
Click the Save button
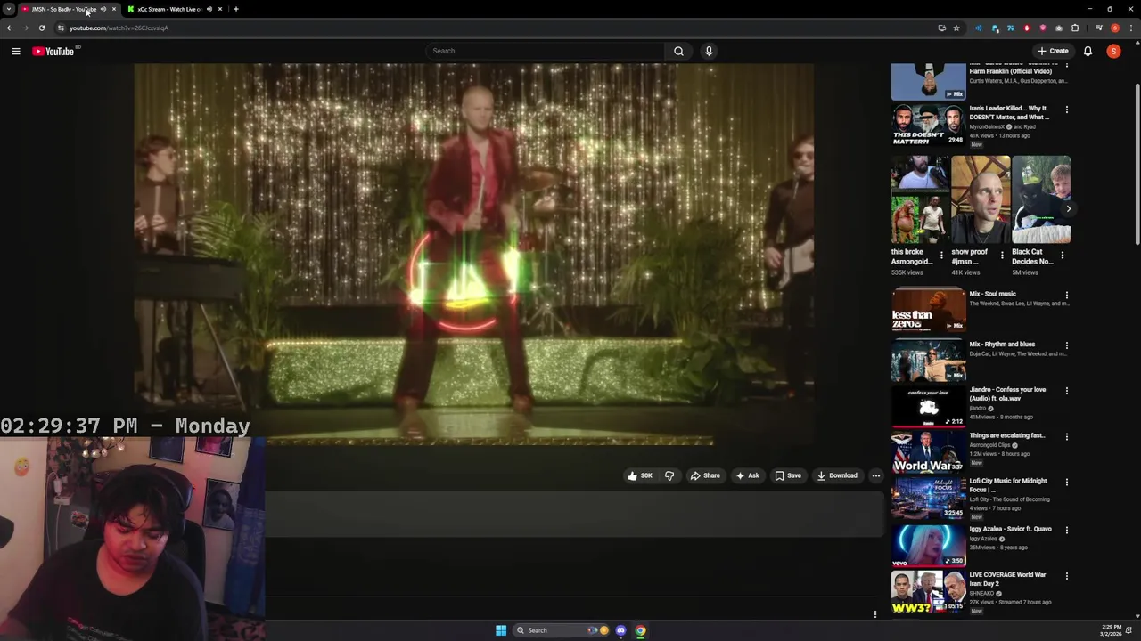pyautogui.click(x=788, y=475)
